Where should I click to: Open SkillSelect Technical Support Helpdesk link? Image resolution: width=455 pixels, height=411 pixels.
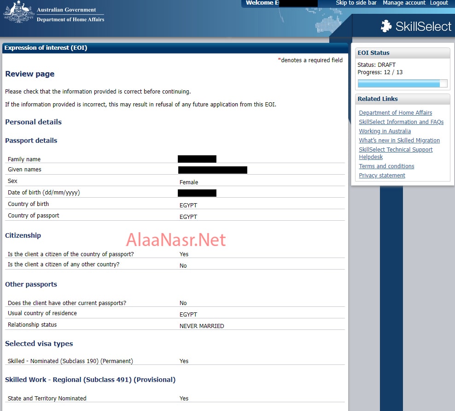(396, 150)
